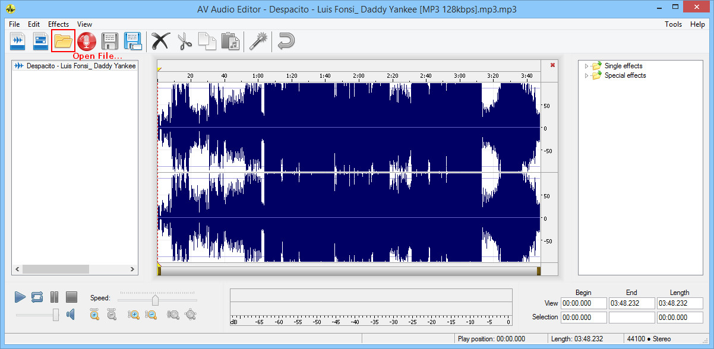Mute audio with the speaker icon
Viewport: 714px width, 349px height.
tap(71, 314)
